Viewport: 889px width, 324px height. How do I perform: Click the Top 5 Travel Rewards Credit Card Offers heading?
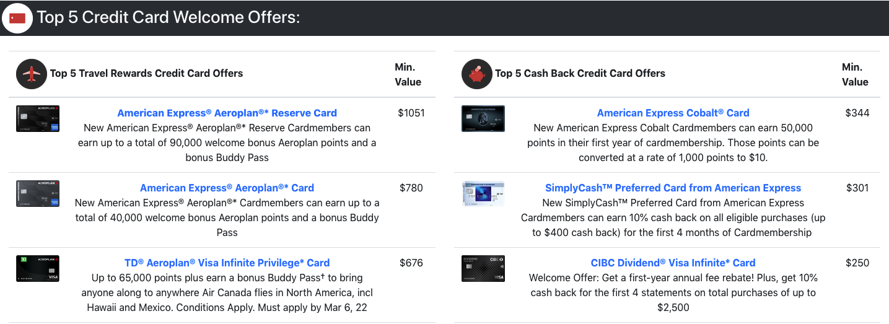coord(146,74)
